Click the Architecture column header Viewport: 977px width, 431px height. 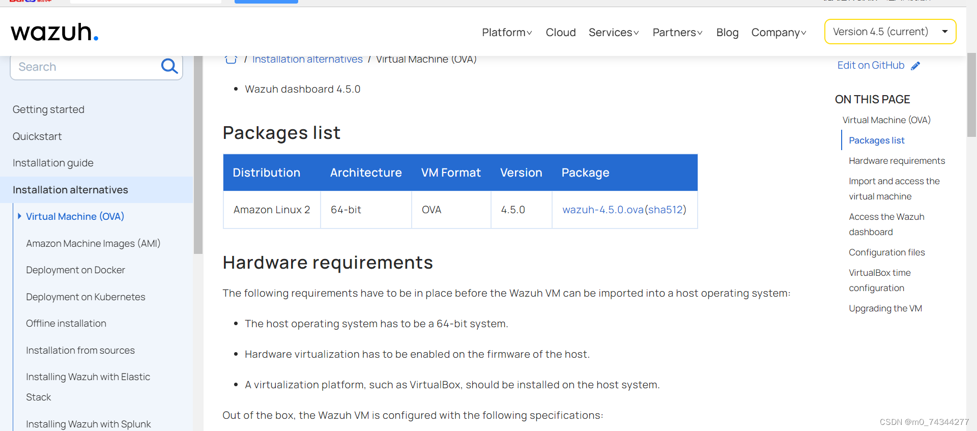(x=366, y=173)
